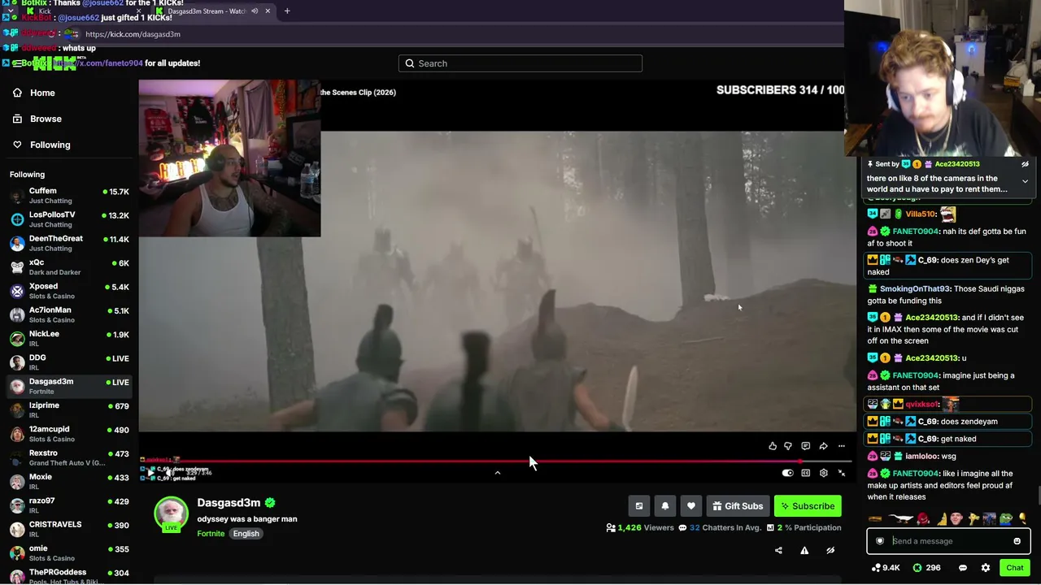Toggle closed captions on the video
Screen dimensions: 1041x585
[x=806, y=473]
